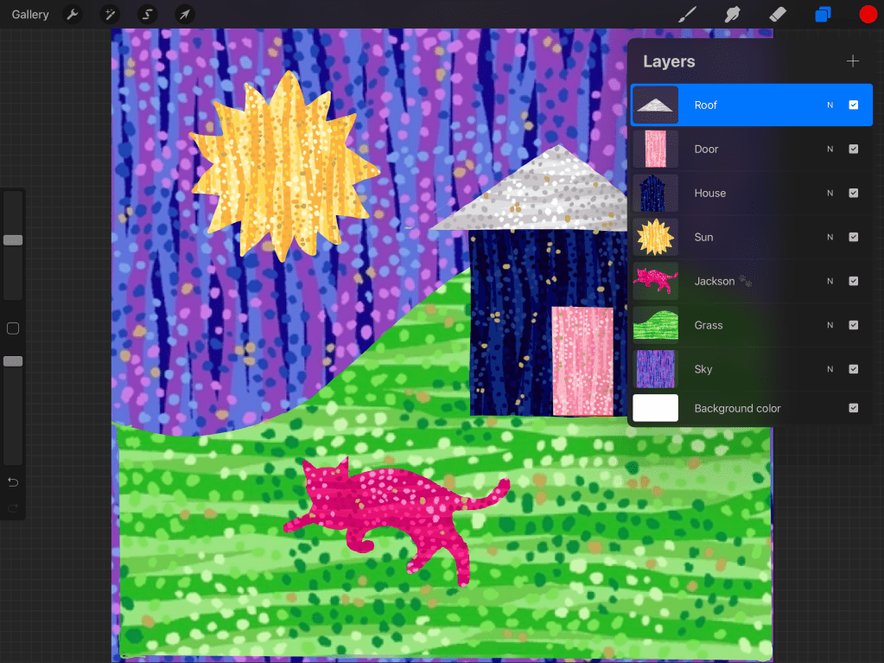
Task: Select the Transform arrow tool
Action: 183,14
